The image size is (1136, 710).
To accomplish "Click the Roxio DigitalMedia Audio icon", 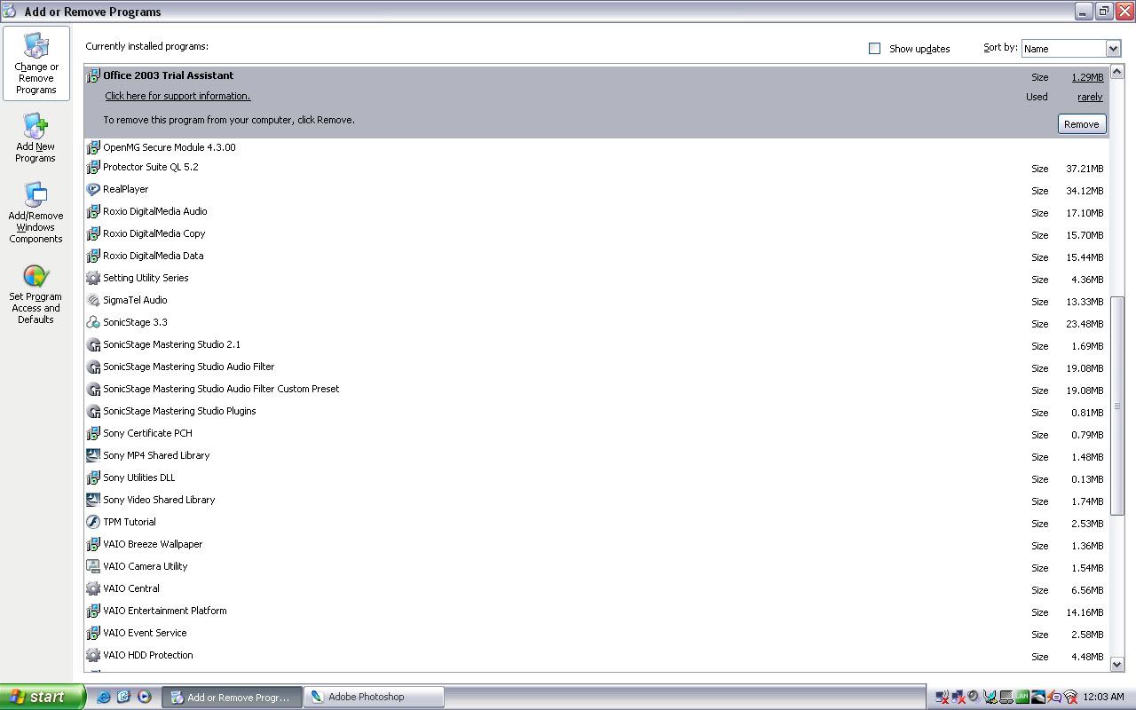I will [x=93, y=211].
